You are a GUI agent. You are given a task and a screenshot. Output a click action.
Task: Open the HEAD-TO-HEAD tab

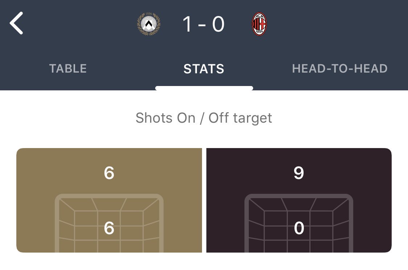tap(340, 69)
